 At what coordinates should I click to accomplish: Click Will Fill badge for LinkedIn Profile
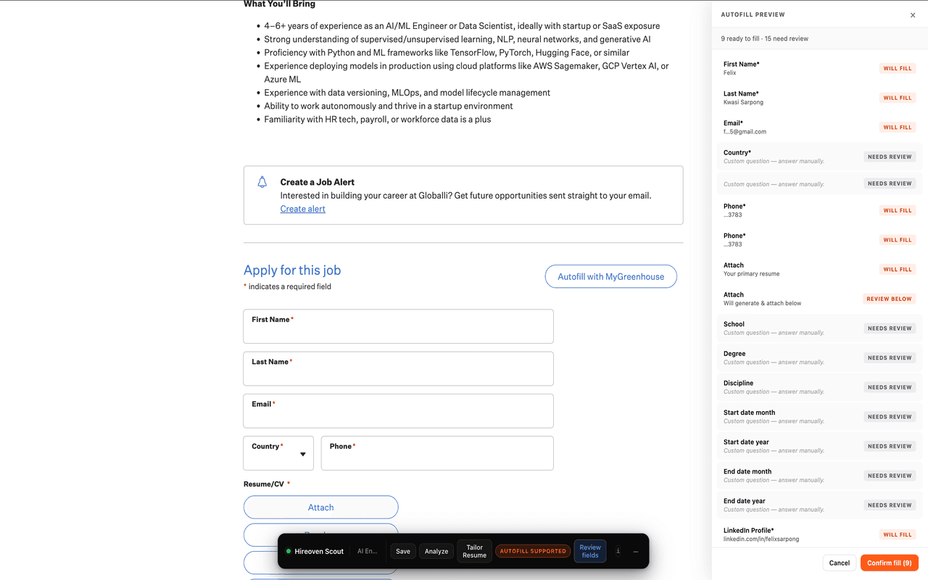click(897, 535)
